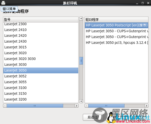This screenshot has width=151, height=124.
Task: Click the model list scroll down arrow
Action: coord(81,101)
